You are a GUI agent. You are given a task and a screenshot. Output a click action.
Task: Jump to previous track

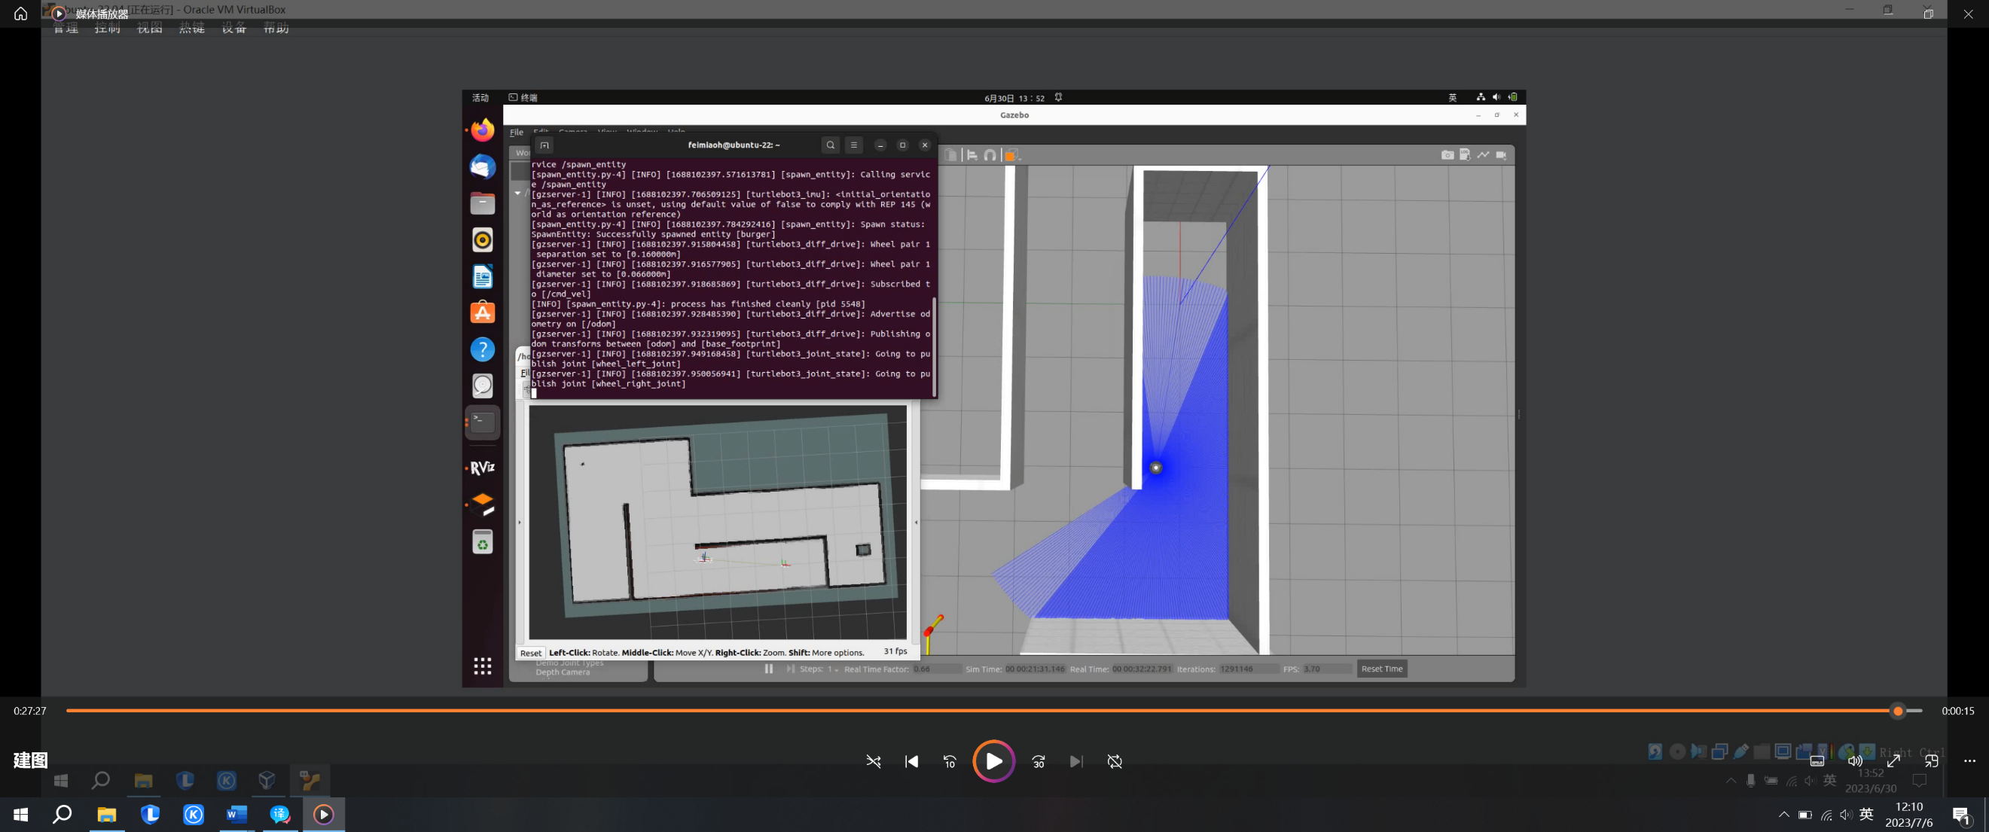[911, 761]
